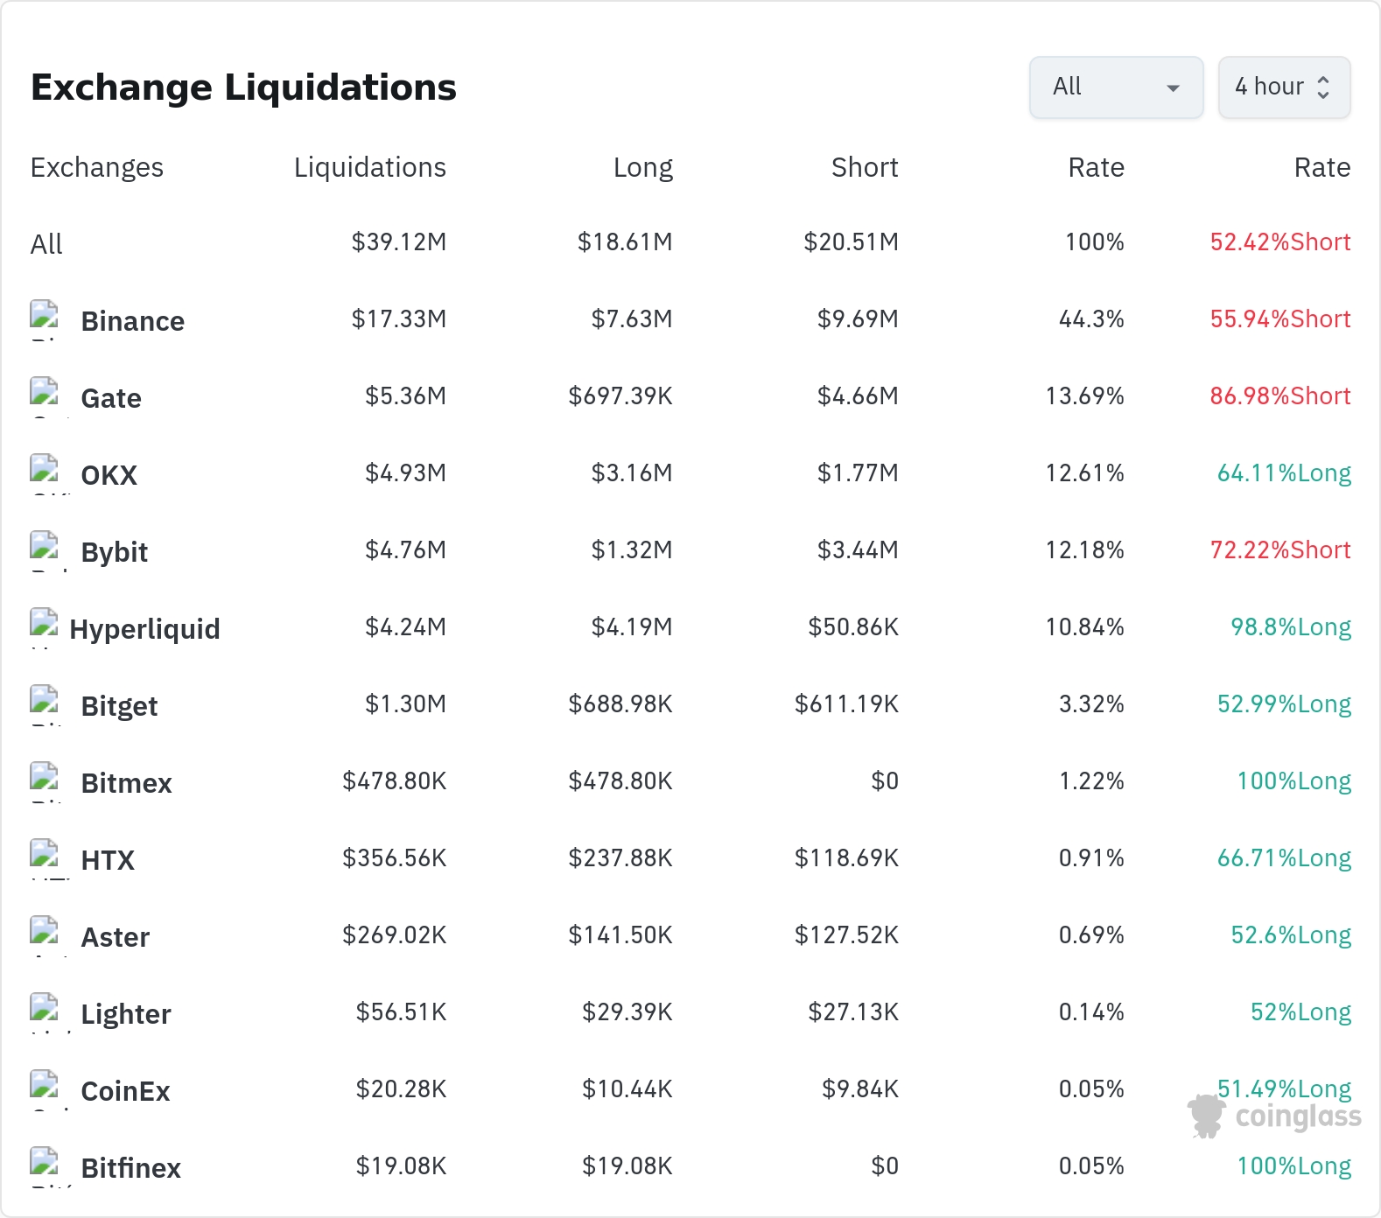
Task: Click the Hyperliquid exchange logo icon
Action: (x=44, y=628)
